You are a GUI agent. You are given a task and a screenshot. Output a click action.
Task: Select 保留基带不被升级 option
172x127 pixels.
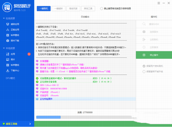[144, 72]
